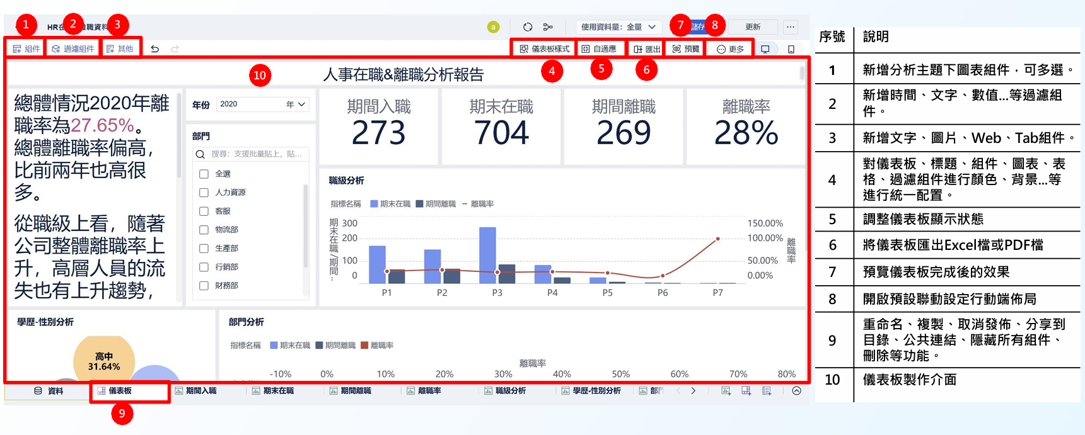Open the 職級分析 component tab
The image size is (1085, 435).
coord(505,391)
